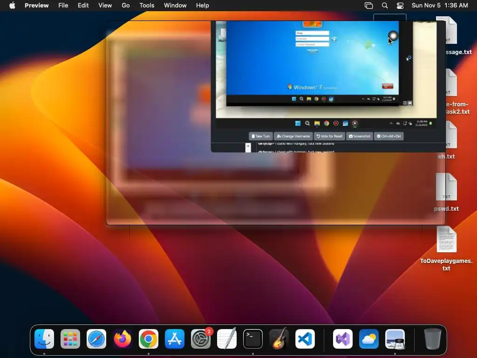The image size is (477, 358).
Task: Open the Help menu
Action: [202, 6]
